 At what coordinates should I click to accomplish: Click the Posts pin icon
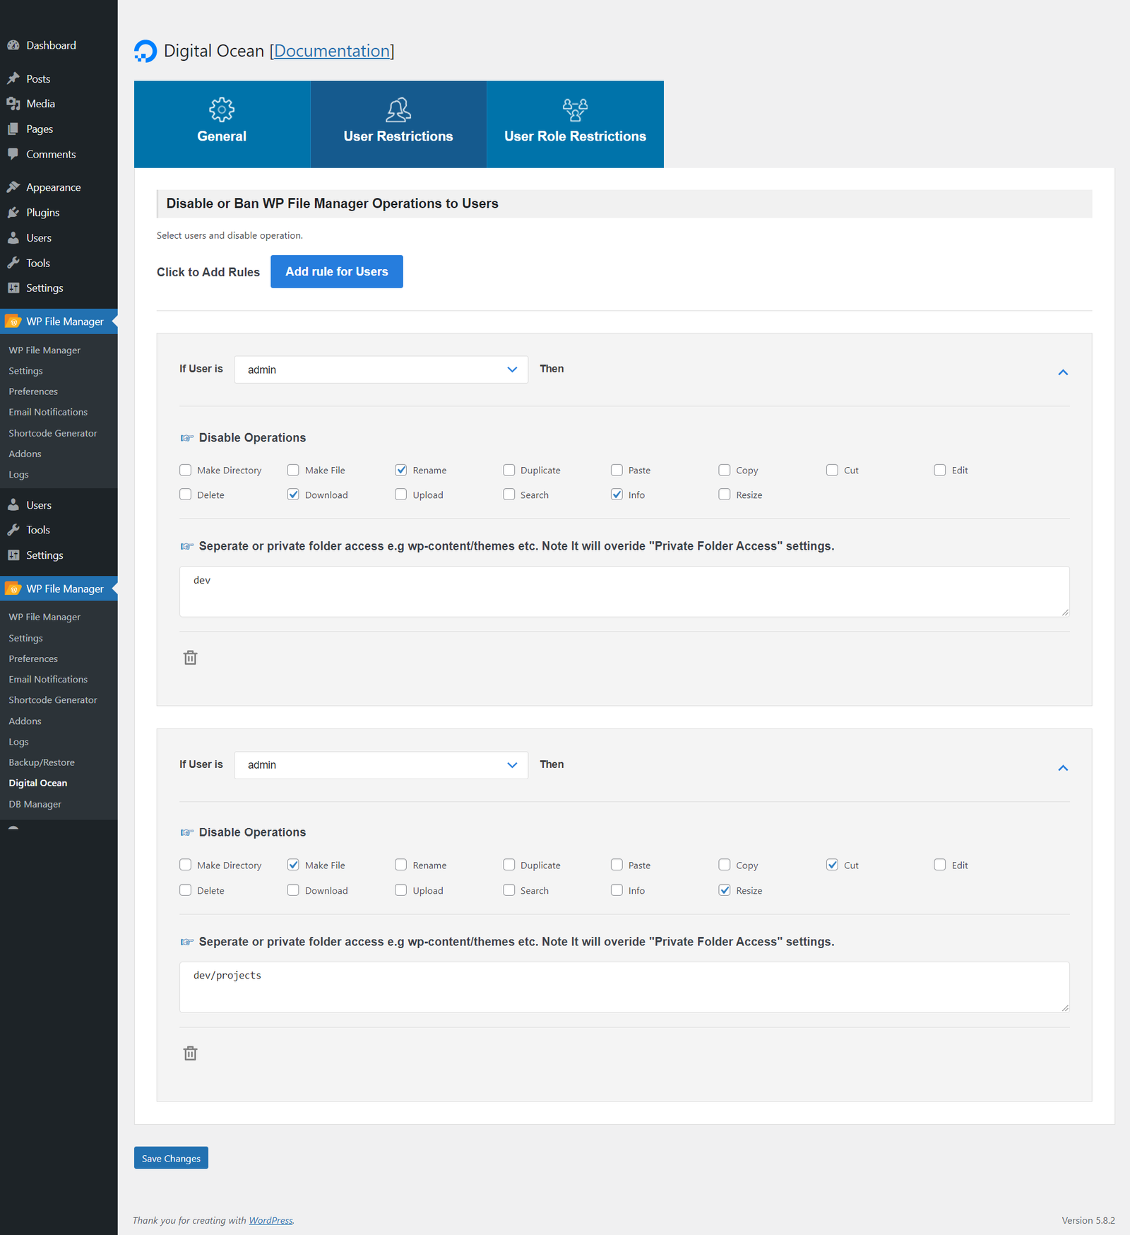[13, 78]
